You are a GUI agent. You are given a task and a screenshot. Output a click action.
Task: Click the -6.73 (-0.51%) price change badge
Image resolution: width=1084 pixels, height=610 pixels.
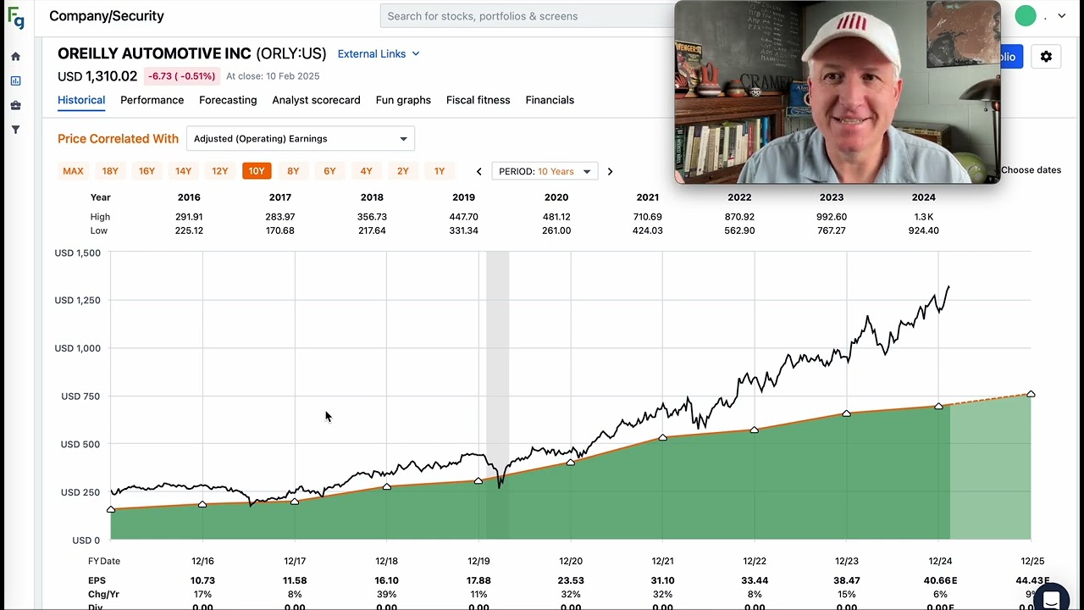182,76
